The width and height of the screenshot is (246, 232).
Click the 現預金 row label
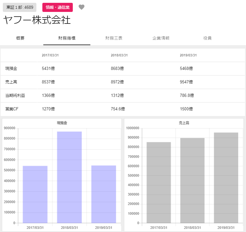coord(11,68)
